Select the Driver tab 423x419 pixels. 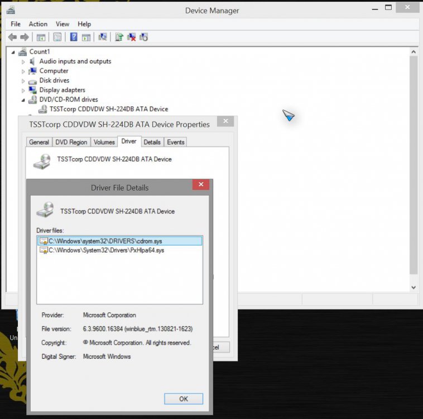[x=129, y=141]
